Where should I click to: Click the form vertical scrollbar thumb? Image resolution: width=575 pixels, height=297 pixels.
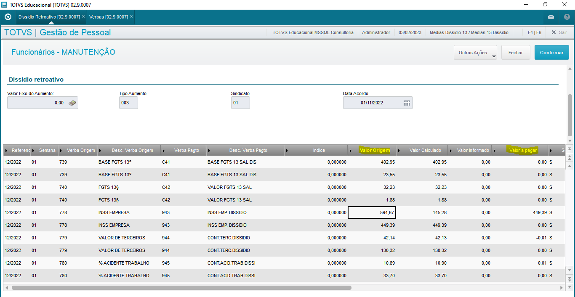[x=570, y=115]
